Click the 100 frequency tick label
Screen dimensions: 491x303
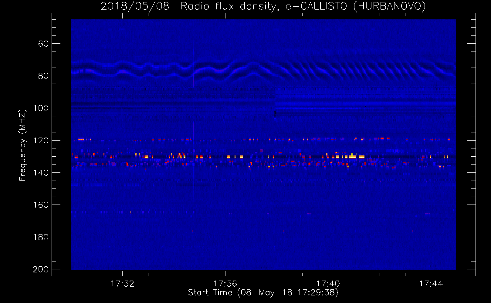[41, 108]
